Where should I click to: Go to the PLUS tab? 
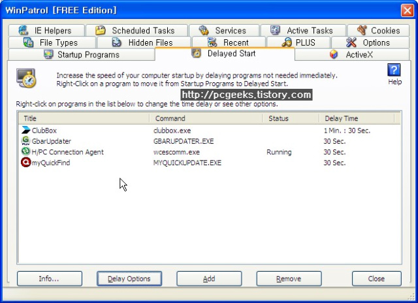pos(298,42)
